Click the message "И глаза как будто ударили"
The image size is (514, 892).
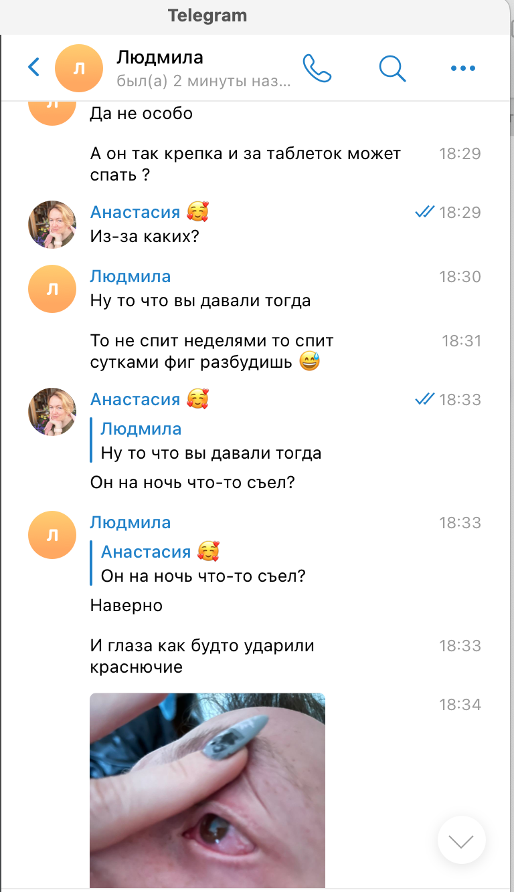(202, 656)
